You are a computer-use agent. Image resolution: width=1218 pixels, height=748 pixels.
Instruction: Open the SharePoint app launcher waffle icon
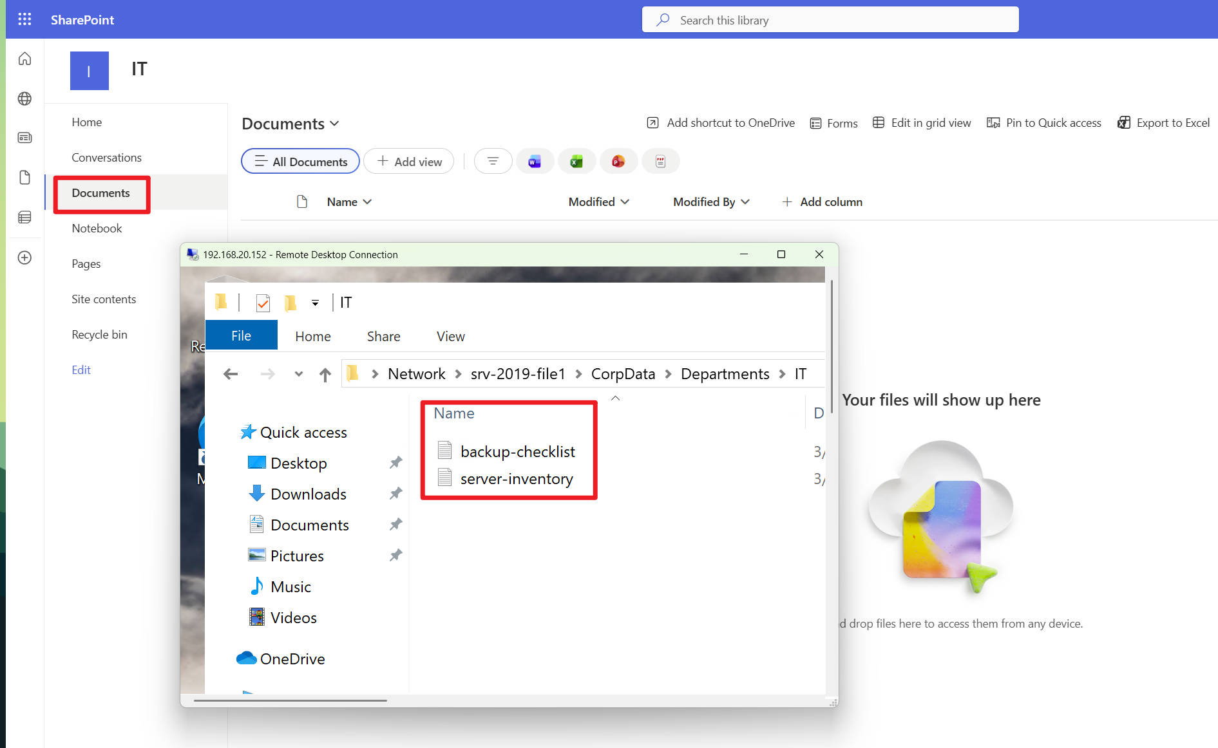(24, 19)
